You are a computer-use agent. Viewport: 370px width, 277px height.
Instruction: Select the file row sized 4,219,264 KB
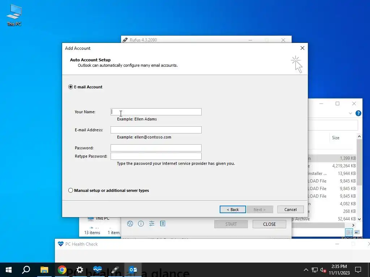pos(332,166)
